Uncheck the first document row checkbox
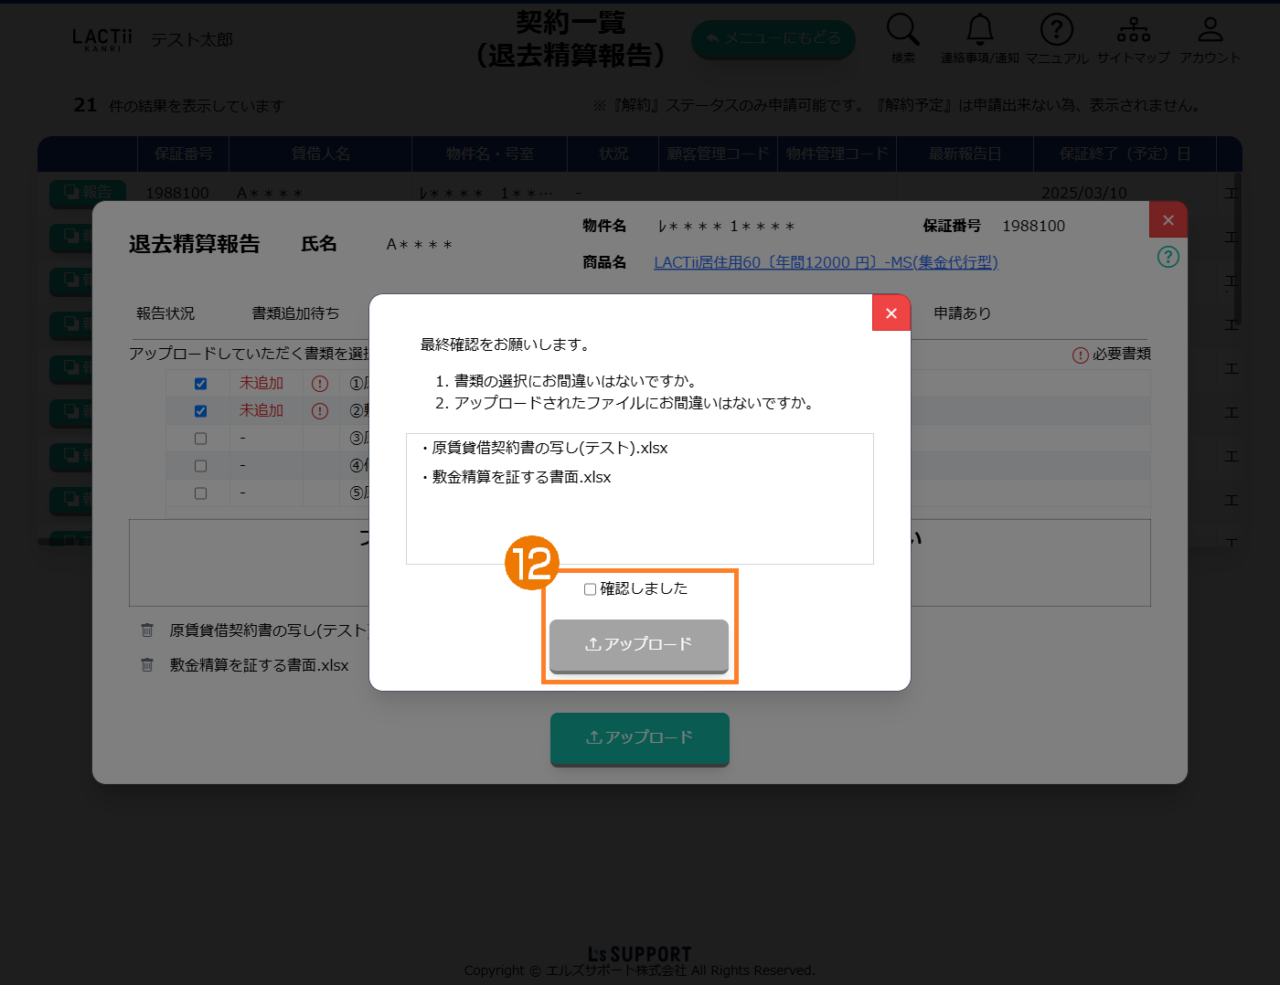 (x=200, y=384)
